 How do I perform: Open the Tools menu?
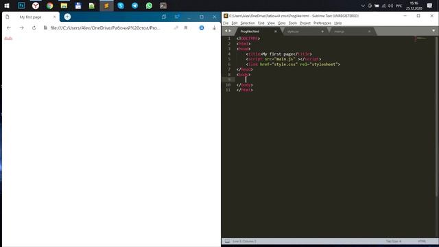point(293,23)
